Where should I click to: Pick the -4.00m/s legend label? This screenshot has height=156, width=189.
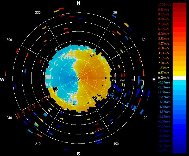coord(165,107)
